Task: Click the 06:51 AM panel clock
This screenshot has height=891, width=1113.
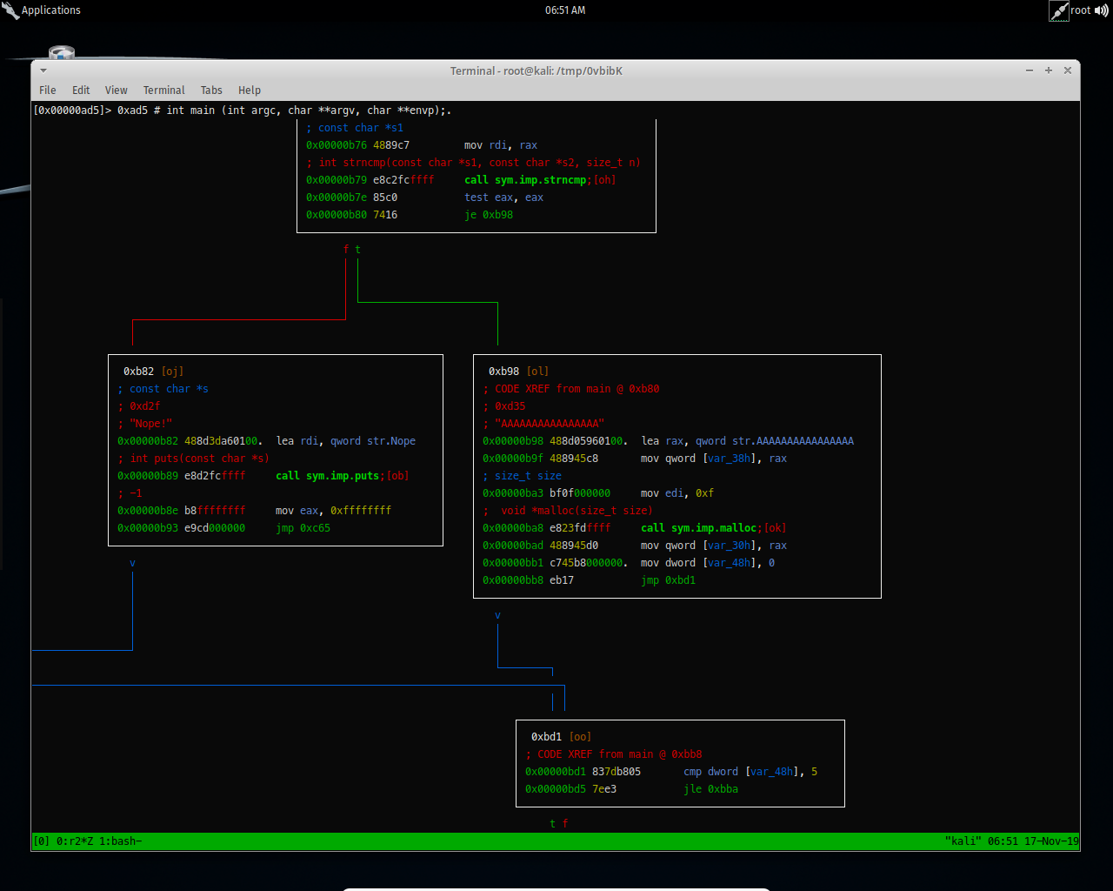Action: tap(565, 10)
